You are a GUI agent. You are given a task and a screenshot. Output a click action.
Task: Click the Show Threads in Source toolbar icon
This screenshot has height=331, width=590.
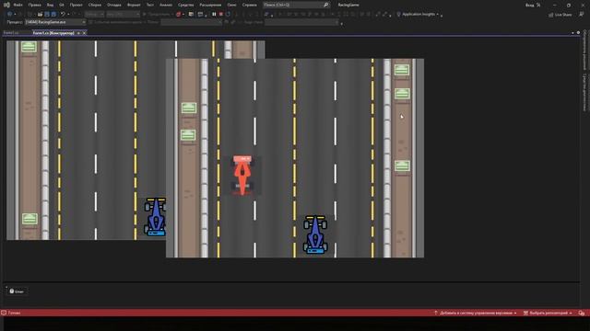[266, 15]
